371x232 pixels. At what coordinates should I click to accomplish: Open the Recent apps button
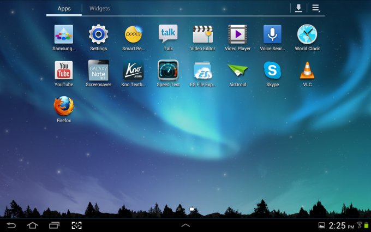tap(54, 225)
